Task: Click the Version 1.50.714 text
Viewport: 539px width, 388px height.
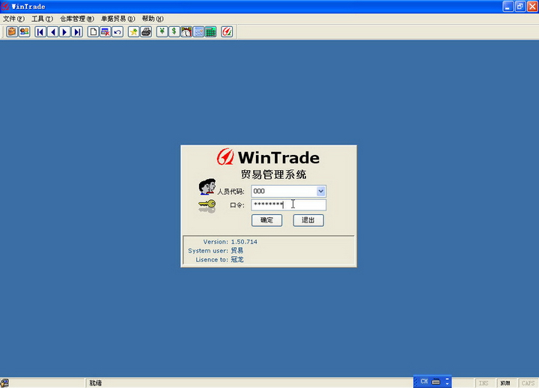Action: point(230,242)
